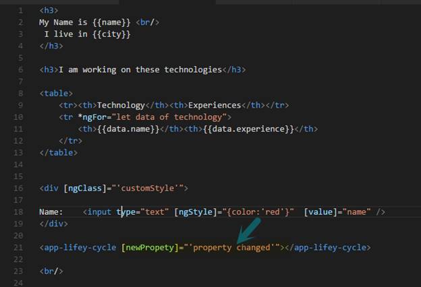Click the [newPropety] binding on line 21
The image size is (421, 287).
[x=150, y=247]
